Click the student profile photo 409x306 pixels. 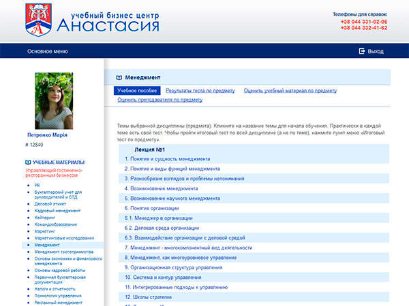54,101
